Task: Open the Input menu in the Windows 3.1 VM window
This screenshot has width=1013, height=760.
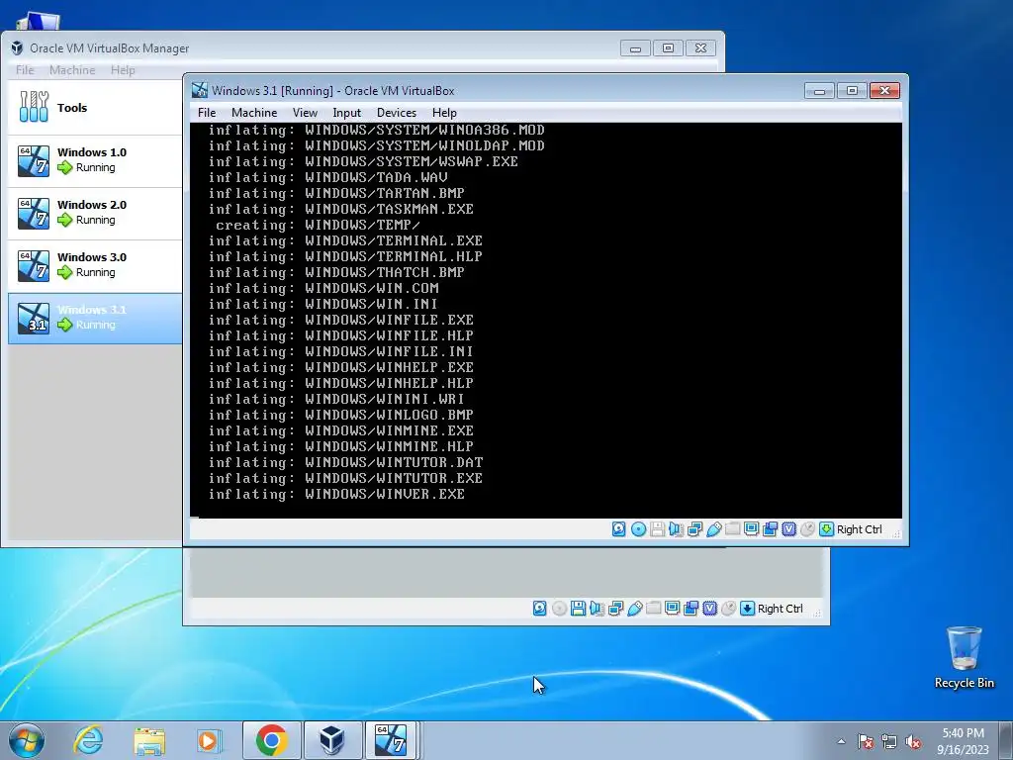Action: [347, 113]
